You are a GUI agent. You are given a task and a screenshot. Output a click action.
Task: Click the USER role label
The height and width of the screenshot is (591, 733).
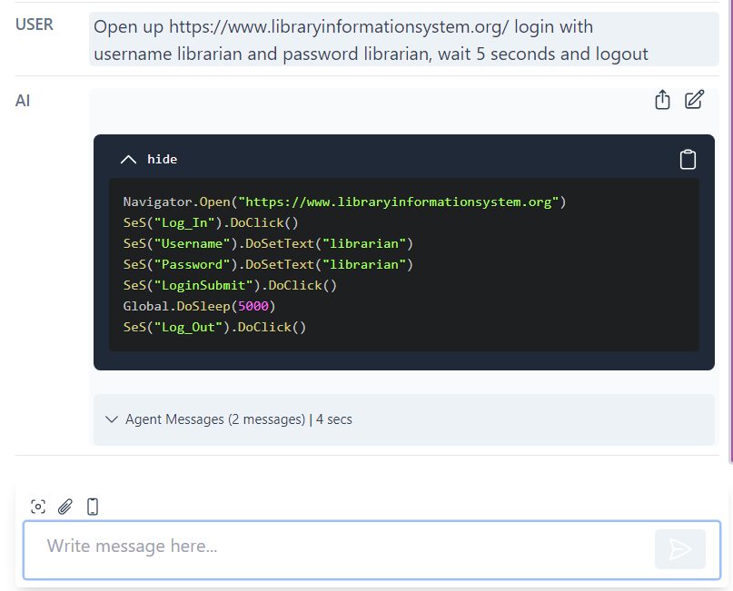click(35, 25)
